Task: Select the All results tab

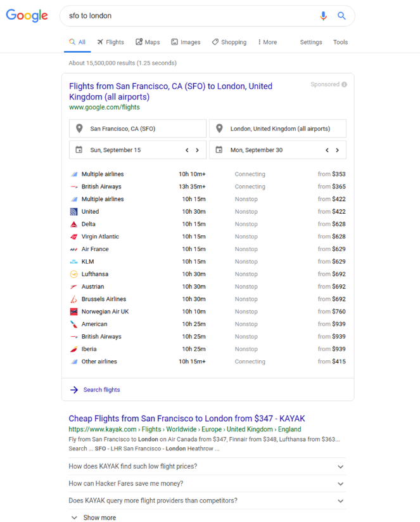Action: pos(77,42)
